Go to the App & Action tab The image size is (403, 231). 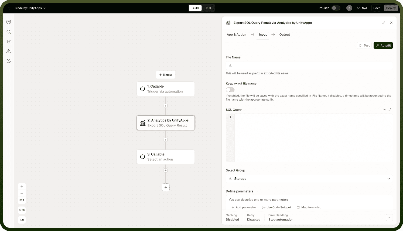(236, 35)
